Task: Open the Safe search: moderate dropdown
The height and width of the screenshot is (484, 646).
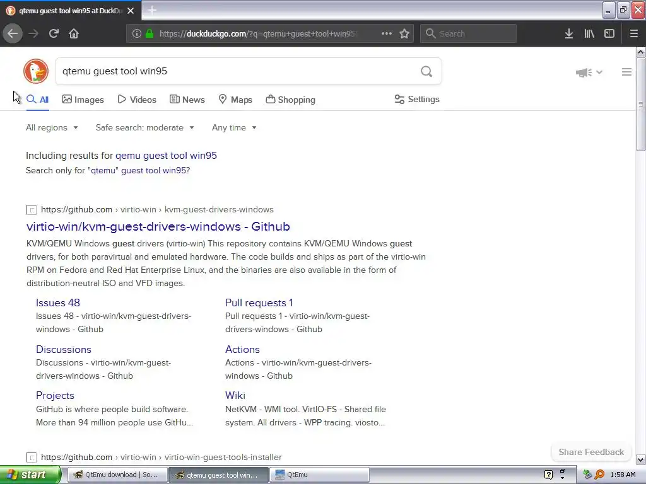Action: click(x=144, y=127)
